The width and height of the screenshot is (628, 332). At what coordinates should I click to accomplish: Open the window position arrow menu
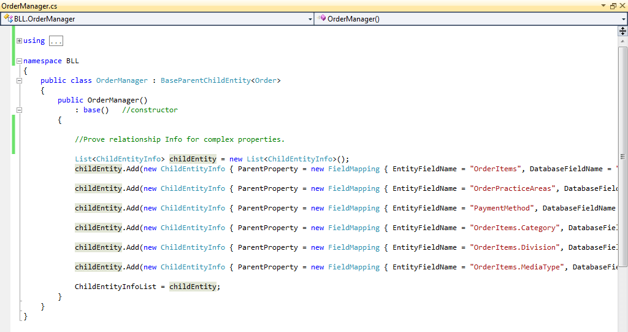coord(602,6)
